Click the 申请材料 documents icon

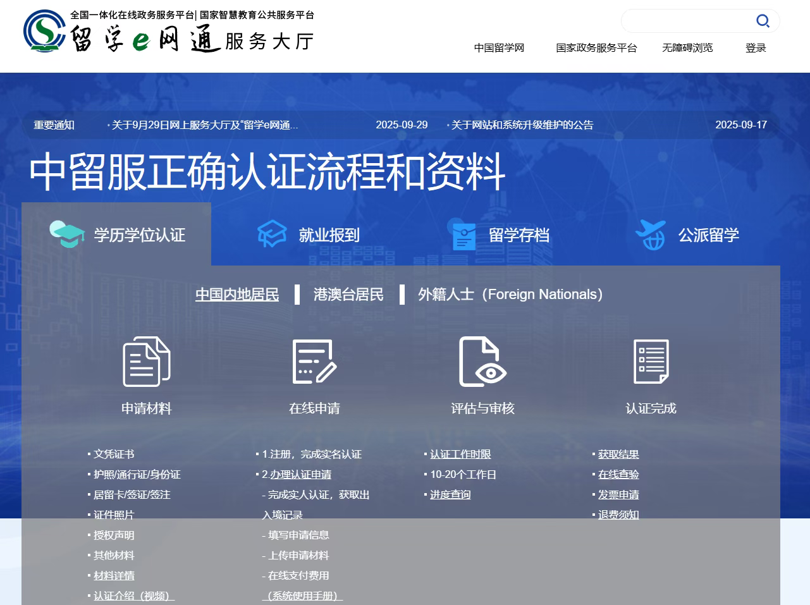[x=146, y=362]
